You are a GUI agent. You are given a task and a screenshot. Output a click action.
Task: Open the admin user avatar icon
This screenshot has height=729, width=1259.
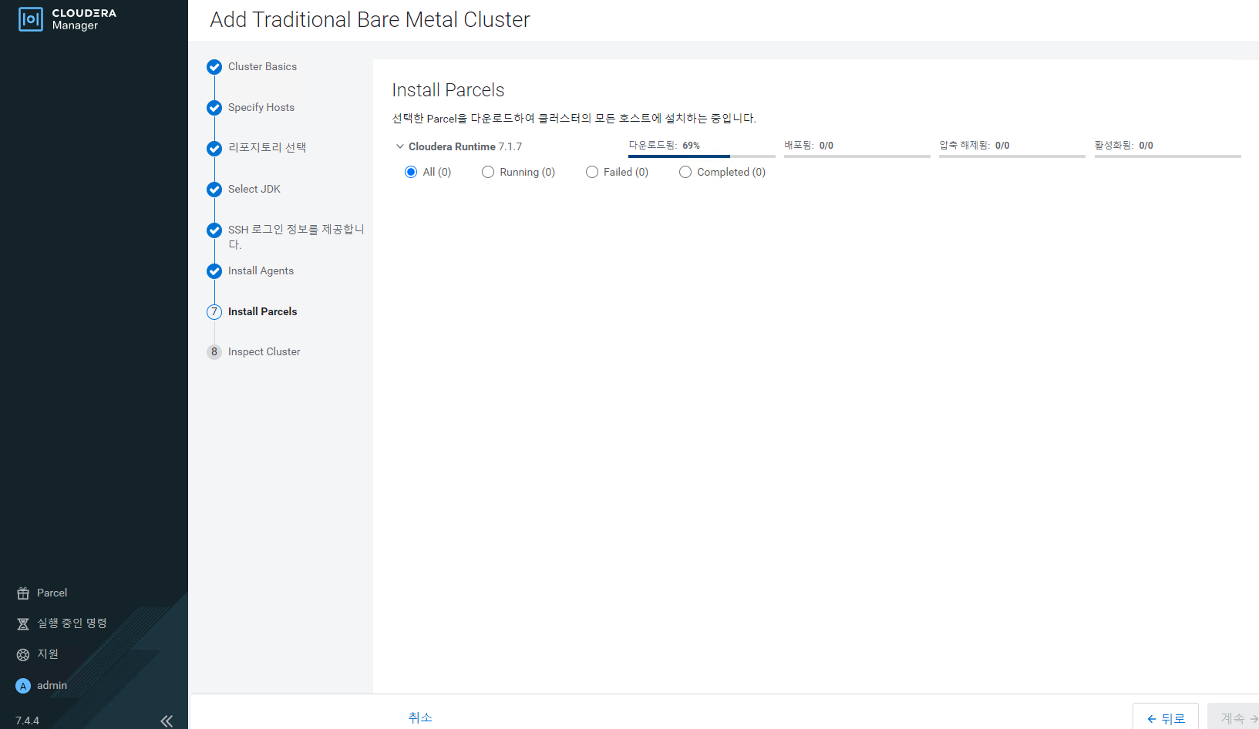pyautogui.click(x=23, y=686)
